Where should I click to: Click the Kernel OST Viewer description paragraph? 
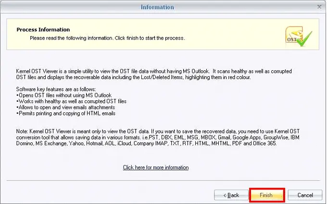(x=154, y=74)
